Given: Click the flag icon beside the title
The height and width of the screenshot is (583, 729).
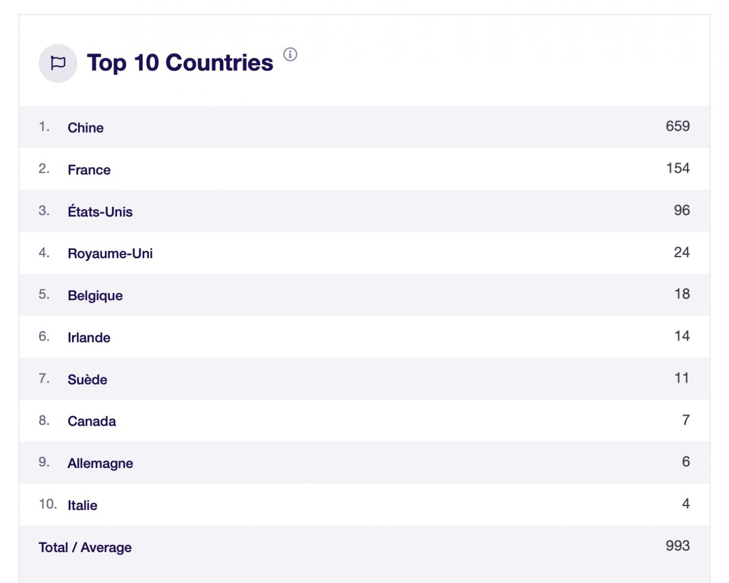Looking at the screenshot, I should click(58, 63).
